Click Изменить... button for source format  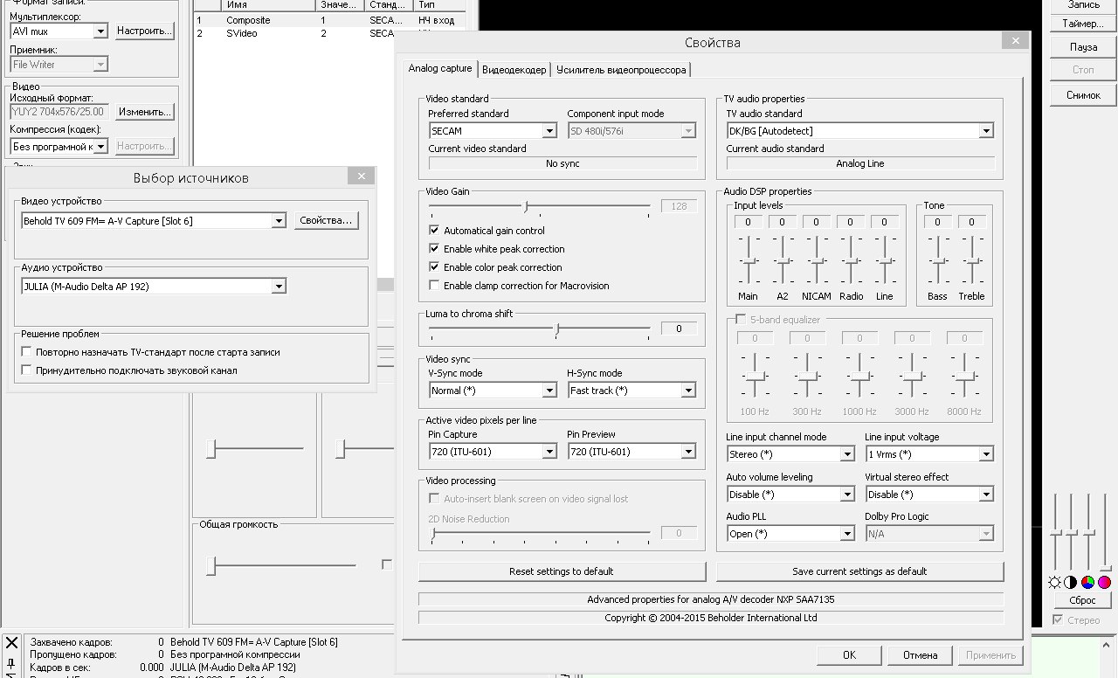pyautogui.click(x=144, y=112)
